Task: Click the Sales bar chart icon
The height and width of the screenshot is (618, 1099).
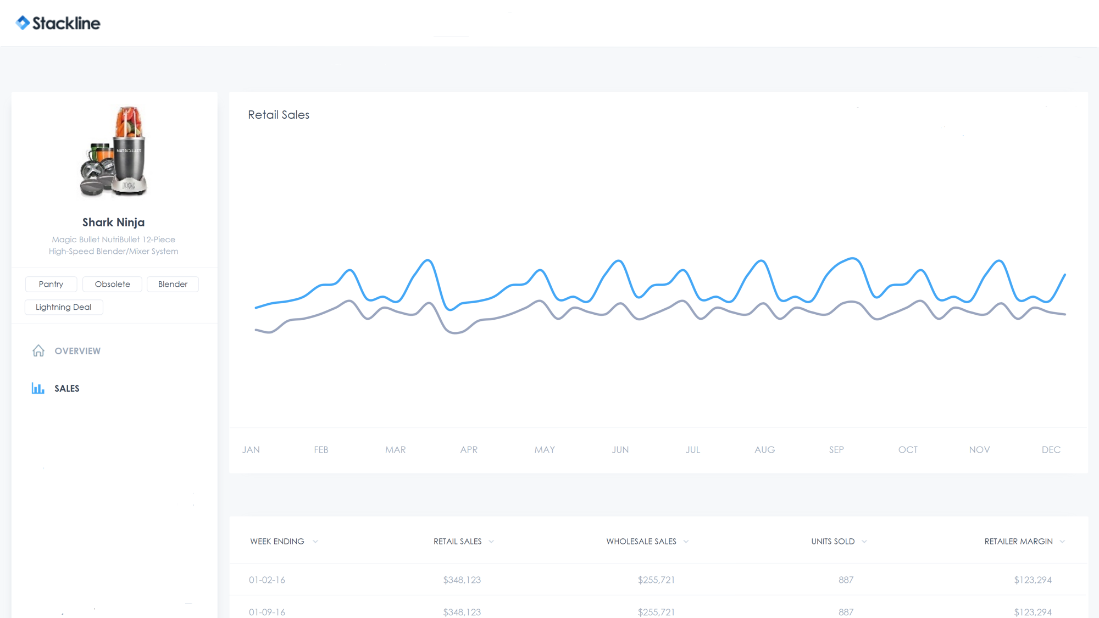Action: coord(38,388)
